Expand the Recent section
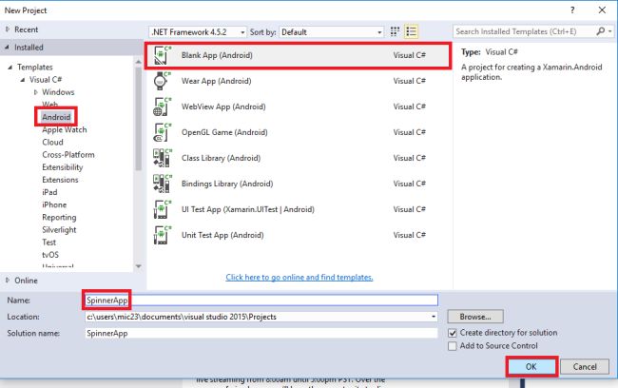The width and height of the screenshot is (618, 388). click(x=8, y=29)
